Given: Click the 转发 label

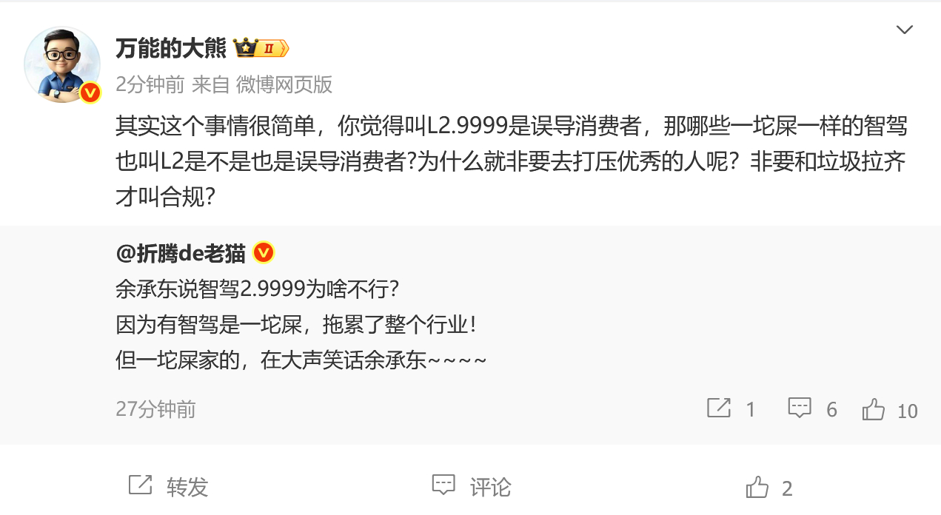Looking at the screenshot, I should pos(187,487).
